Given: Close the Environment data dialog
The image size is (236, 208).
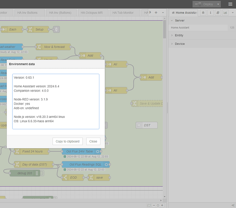Looking at the screenshot, I should [x=93, y=141].
